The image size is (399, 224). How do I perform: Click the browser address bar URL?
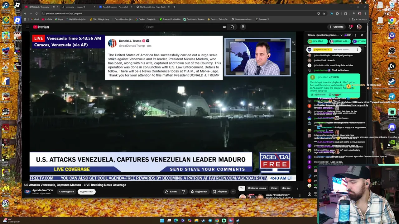click(x=64, y=13)
